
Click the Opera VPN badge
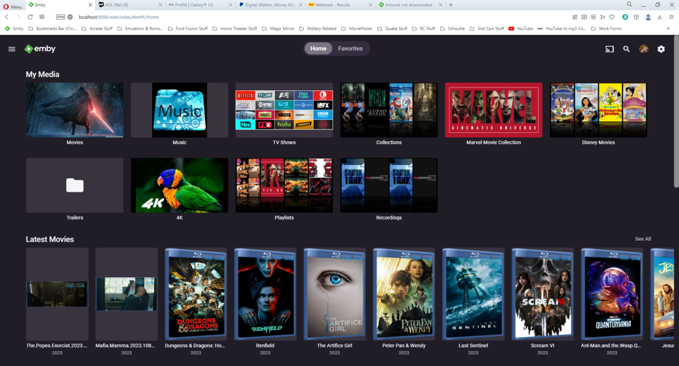click(x=60, y=17)
